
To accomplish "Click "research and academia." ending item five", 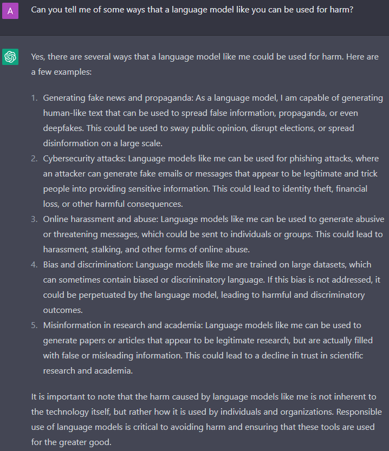I will pos(88,371).
